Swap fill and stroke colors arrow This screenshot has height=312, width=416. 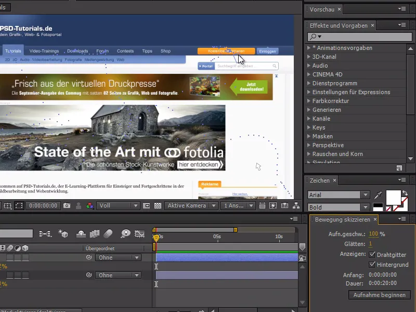point(405,193)
